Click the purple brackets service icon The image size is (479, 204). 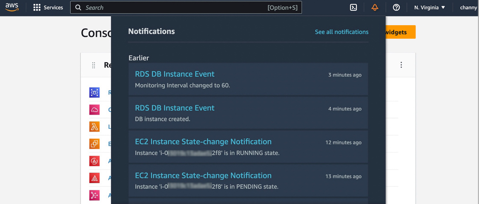95,92
